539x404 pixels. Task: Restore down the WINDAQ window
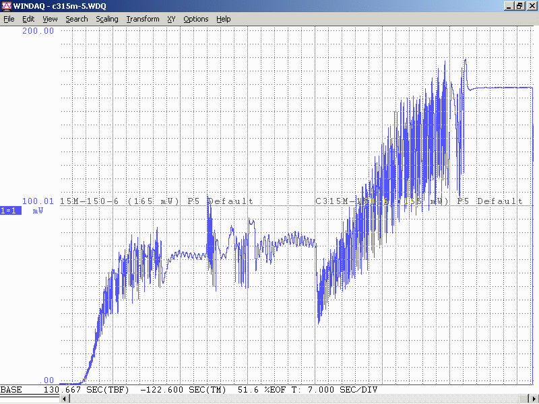(519, 5)
